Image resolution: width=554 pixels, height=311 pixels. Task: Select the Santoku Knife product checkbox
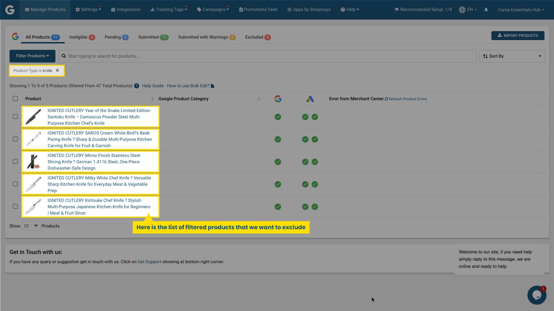point(15,117)
